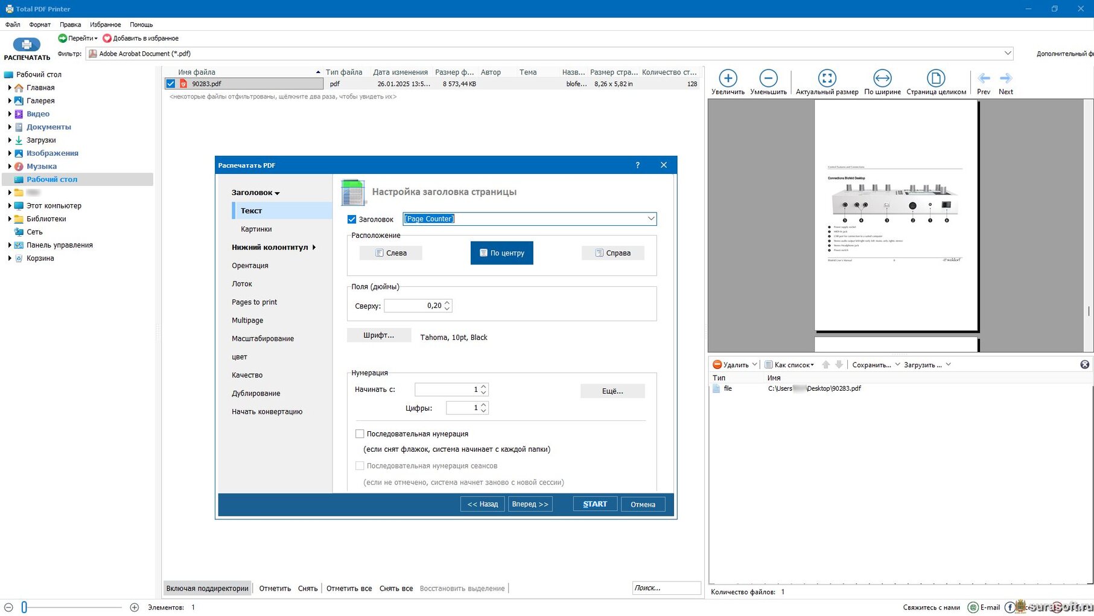Show Страница целиком in preview
Image resolution: width=1094 pixels, height=616 pixels.
point(936,78)
